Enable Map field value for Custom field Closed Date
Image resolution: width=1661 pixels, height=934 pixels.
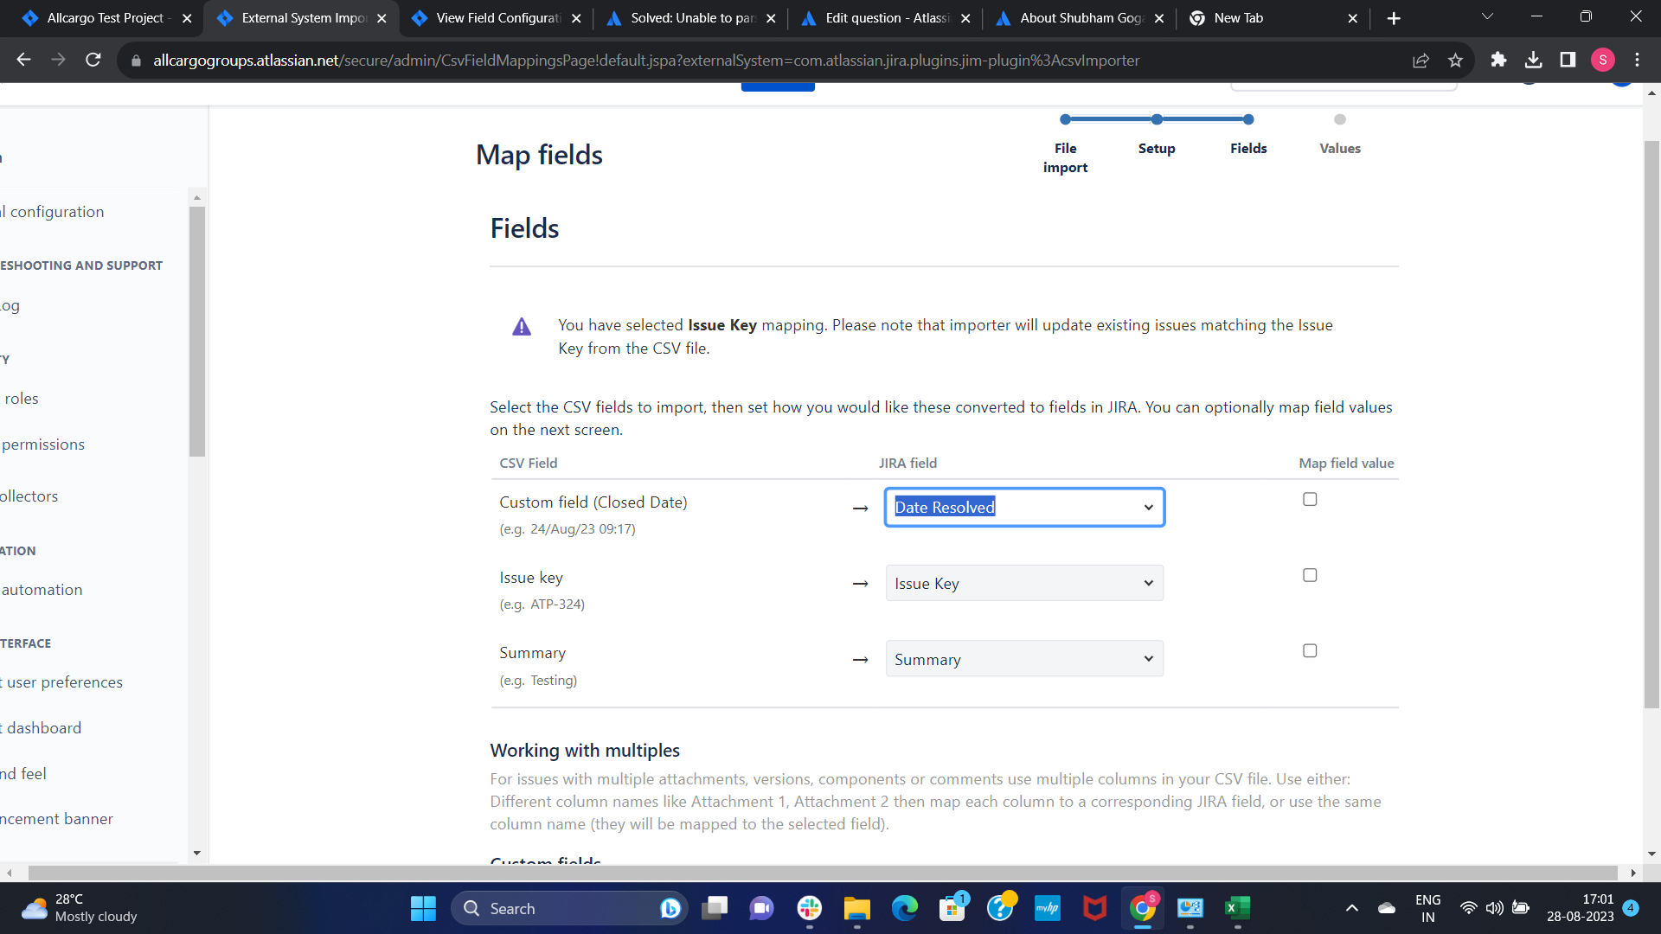point(1310,498)
